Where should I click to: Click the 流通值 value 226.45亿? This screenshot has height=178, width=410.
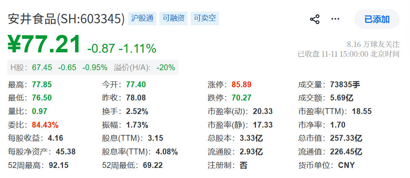346,152
